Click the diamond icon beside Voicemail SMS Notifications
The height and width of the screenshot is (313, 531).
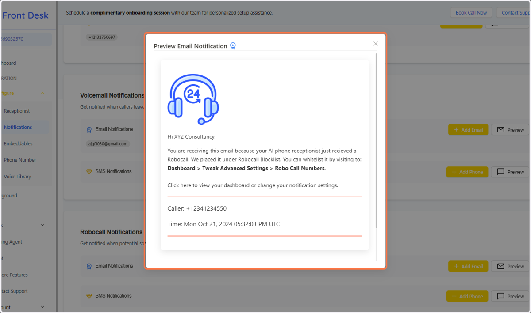coord(89,171)
